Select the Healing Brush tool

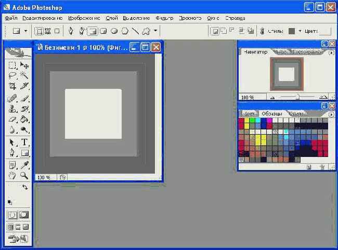12,98
